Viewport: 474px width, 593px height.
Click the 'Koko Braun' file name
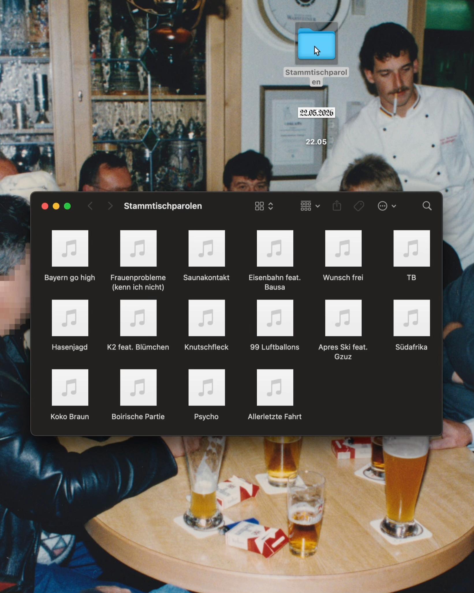click(70, 417)
